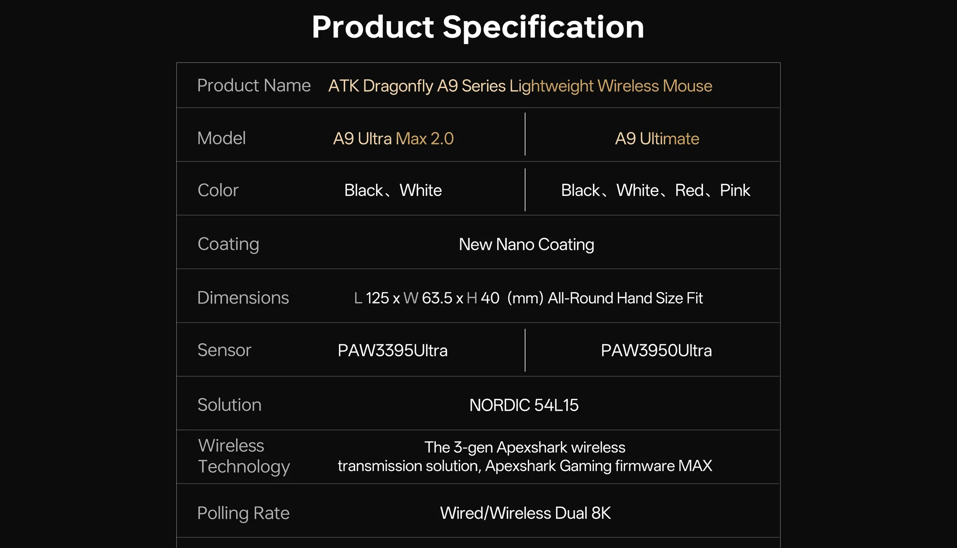The height and width of the screenshot is (548, 957).
Task: Click the Sensor row label
Action: click(x=224, y=350)
